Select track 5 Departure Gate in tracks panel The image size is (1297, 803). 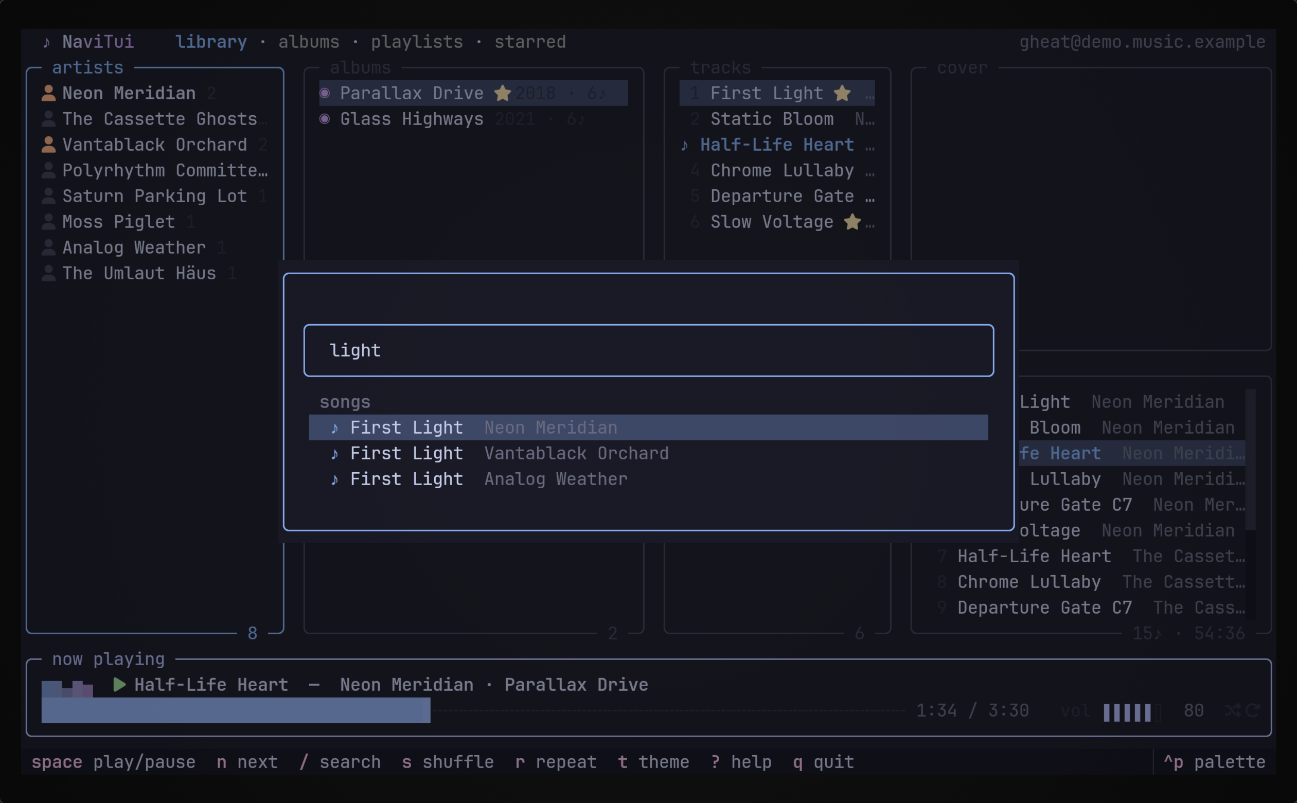[777, 196]
